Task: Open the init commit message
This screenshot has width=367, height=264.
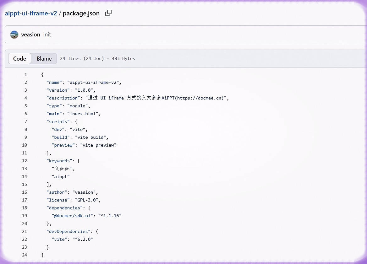Action: click(47, 35)
